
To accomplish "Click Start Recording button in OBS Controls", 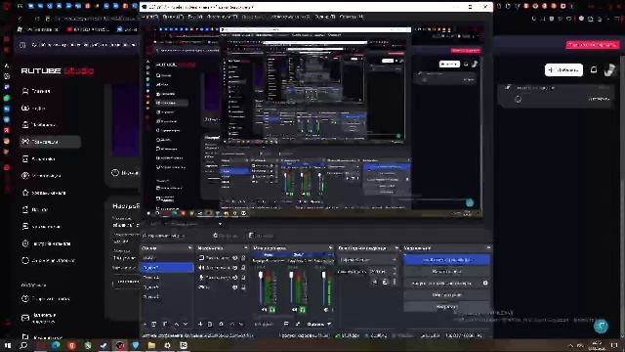I will pos(447,272).
